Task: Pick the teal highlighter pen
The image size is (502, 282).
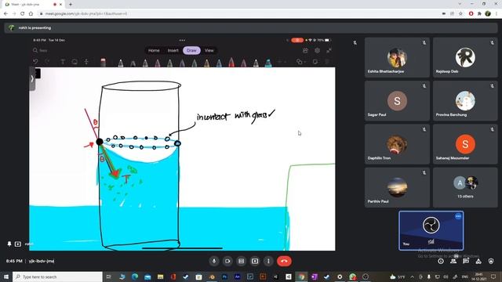Action: [268, 63]
